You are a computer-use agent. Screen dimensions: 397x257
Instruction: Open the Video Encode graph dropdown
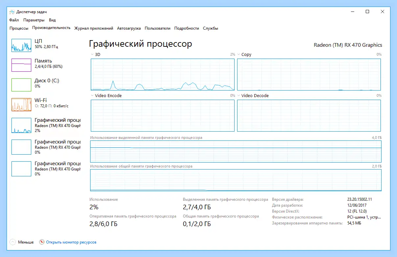92,96
